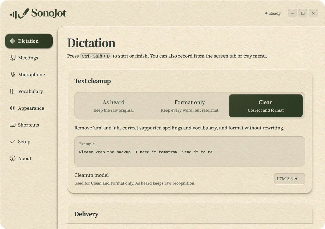The height and width of the screenshot is (229, 325).
Task: Open the About page
Action: point(29,158)
